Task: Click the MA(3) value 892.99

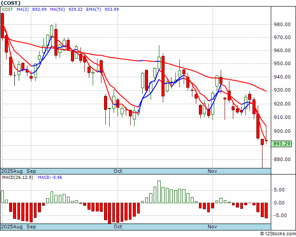Action: tap(39, 10)
